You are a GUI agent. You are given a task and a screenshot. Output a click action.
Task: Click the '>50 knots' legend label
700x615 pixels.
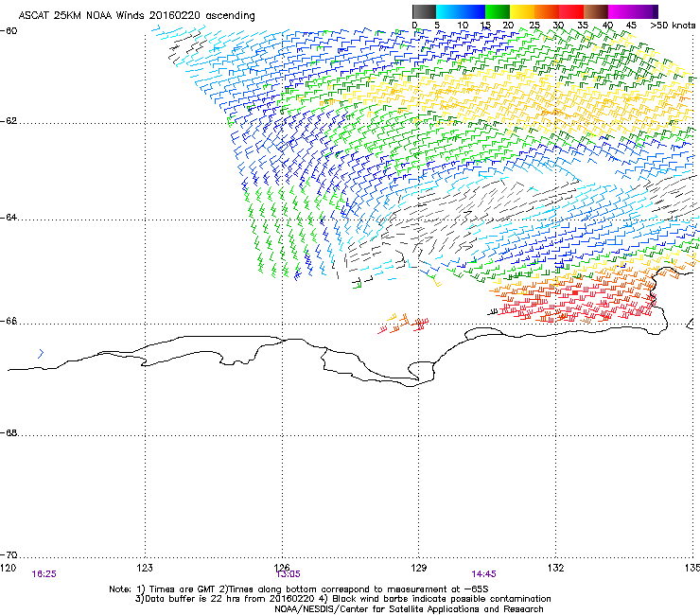pyautogui.click(x=673, y=26)
